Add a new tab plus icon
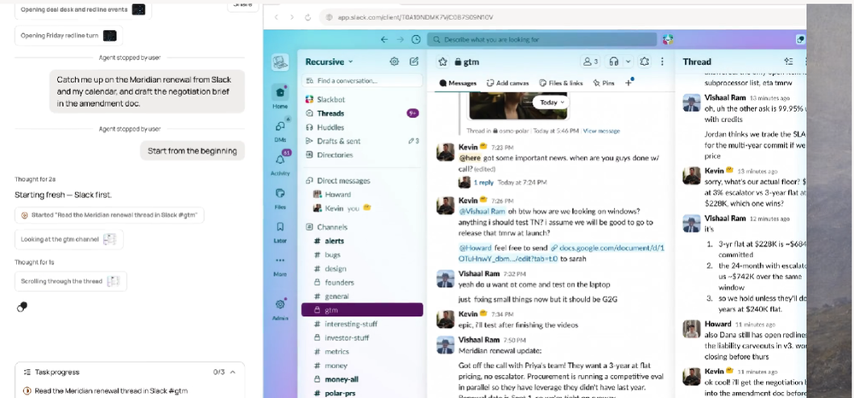854x398 pixels. pyautogui.click(x=629, y=83)
